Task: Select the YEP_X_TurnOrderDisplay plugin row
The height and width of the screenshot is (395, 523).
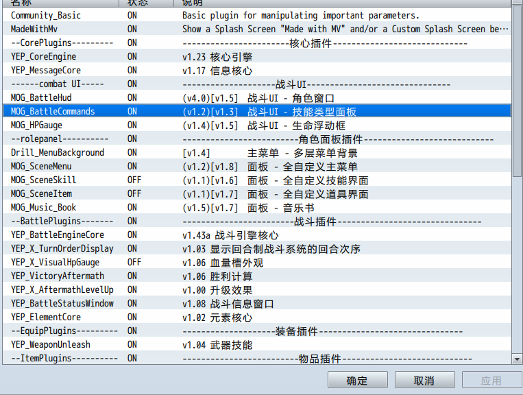Action: (x=257, y=248)
